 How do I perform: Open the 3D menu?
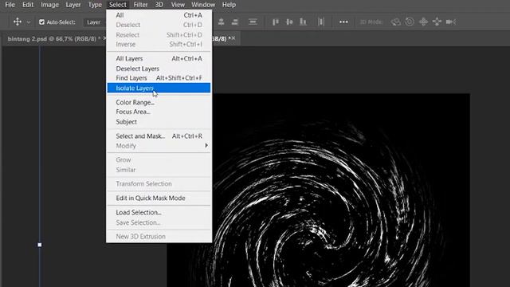pos(159,5)
